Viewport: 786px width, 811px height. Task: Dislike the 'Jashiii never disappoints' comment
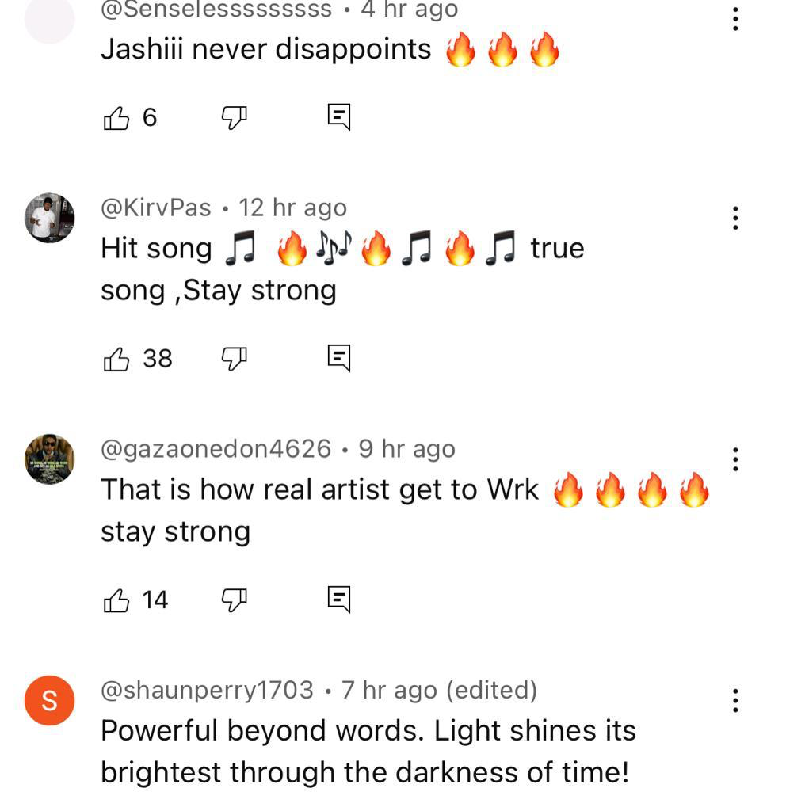pos(234,118)
